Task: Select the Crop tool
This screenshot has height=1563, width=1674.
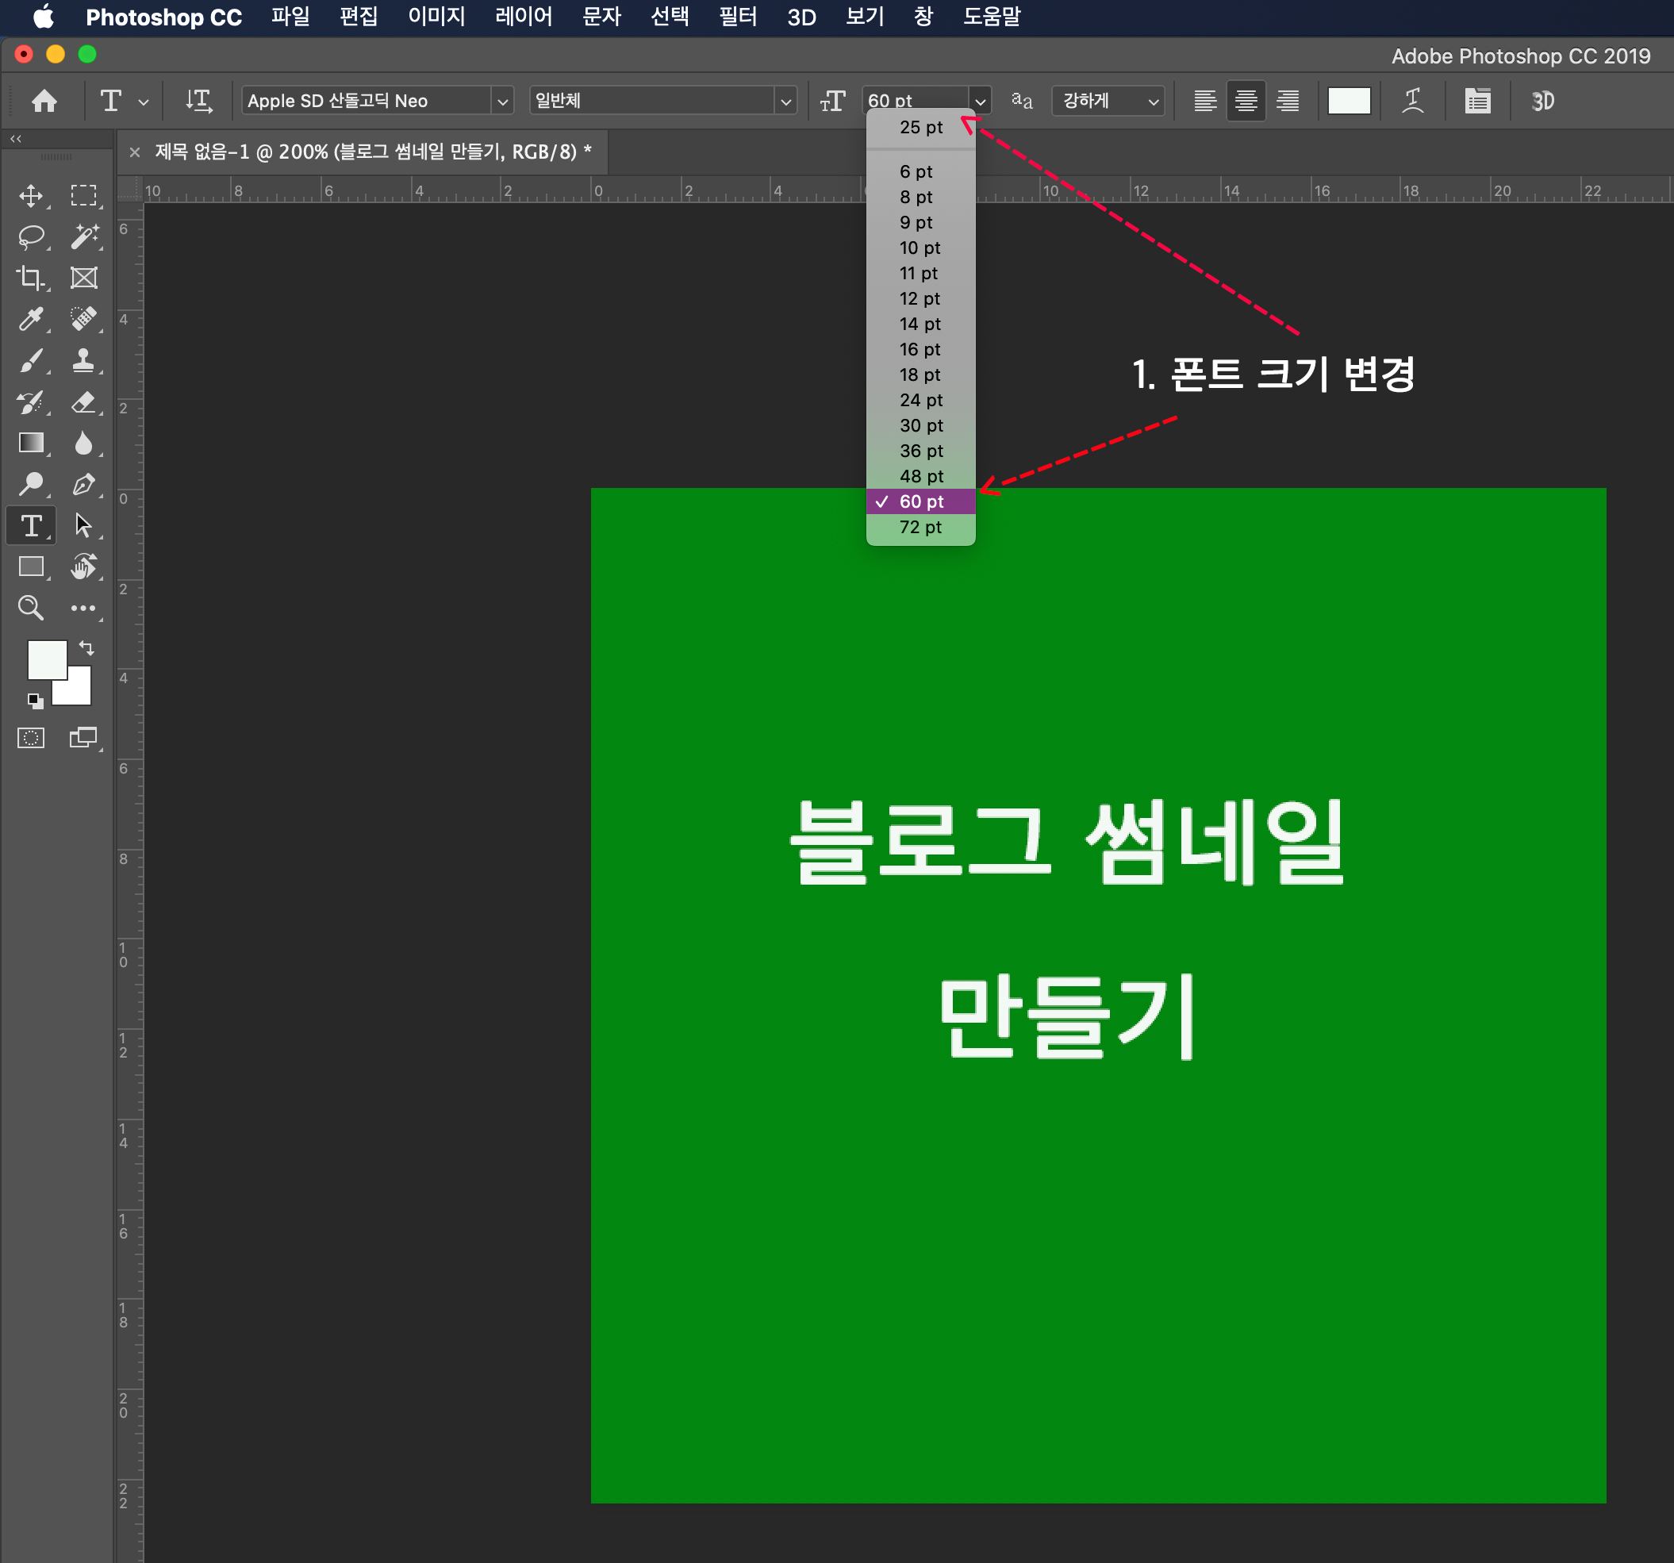Action: click(x=31, y=278)
